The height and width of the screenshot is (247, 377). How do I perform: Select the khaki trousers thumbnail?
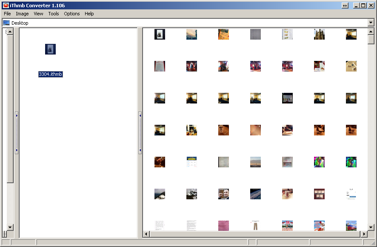tap(255, 225)
